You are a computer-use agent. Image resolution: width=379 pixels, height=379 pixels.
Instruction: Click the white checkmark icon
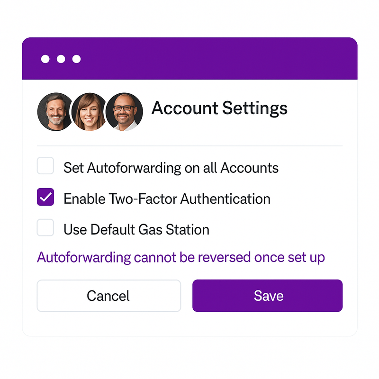45,197
